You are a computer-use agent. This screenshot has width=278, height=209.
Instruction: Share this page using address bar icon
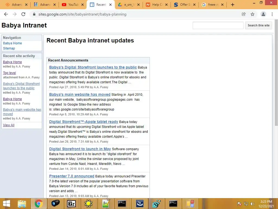click(x=244, y=14)
